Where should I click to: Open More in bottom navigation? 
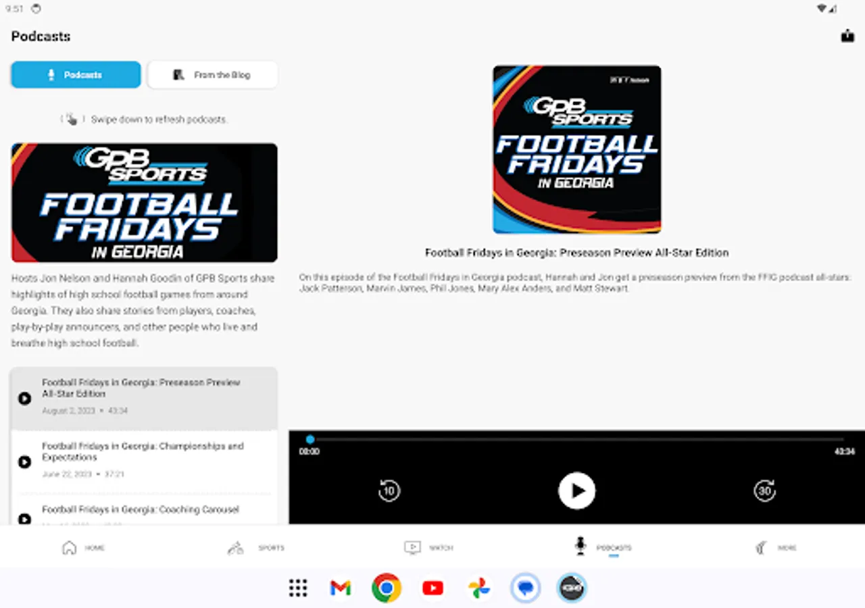776,547
